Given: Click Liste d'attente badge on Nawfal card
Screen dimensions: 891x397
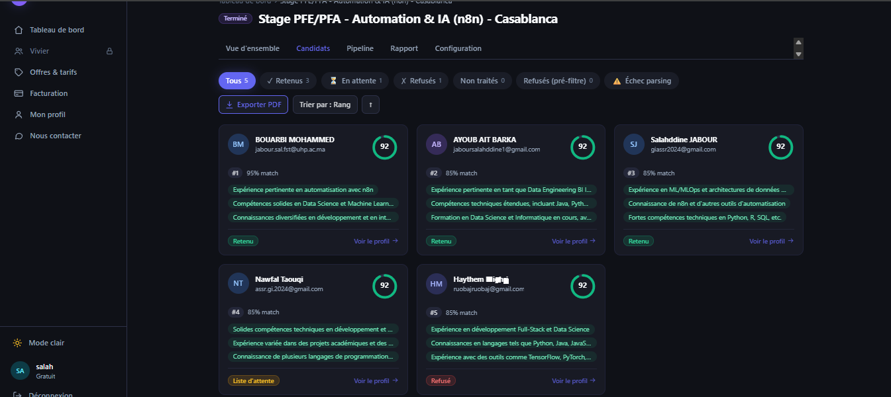Looking at the screenshot, I should [x=254, y=380].
